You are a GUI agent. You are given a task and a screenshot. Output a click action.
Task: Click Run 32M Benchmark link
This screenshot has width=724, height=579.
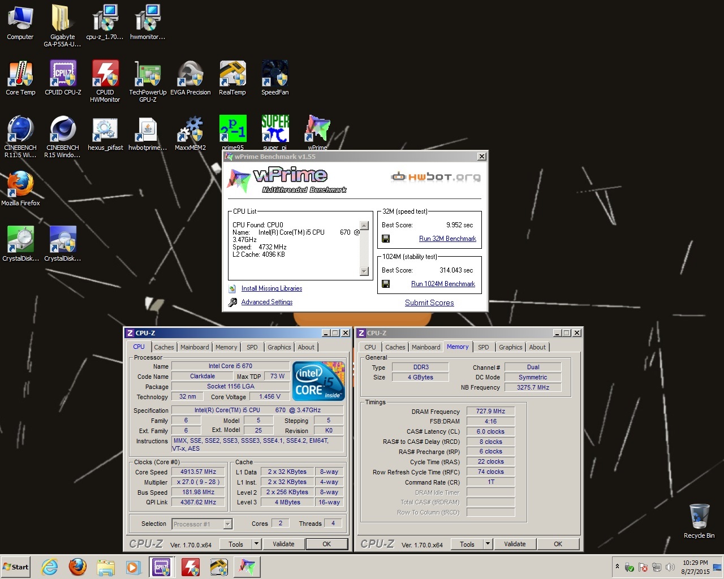(447, 239)
